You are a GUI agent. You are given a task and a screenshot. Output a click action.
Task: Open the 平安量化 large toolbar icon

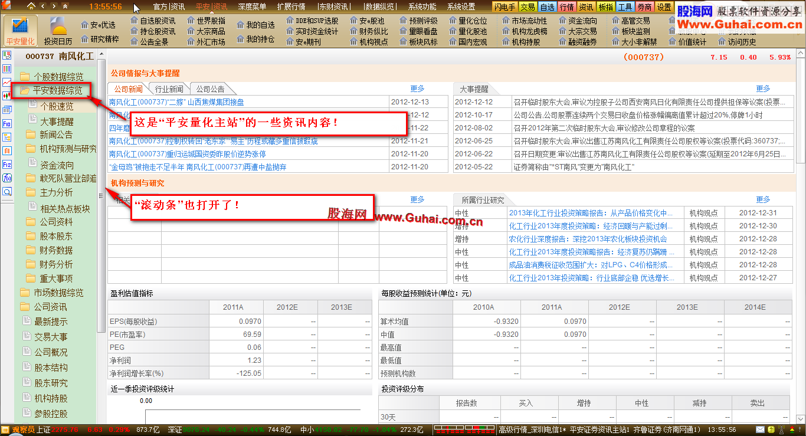(x=20, y=31)
